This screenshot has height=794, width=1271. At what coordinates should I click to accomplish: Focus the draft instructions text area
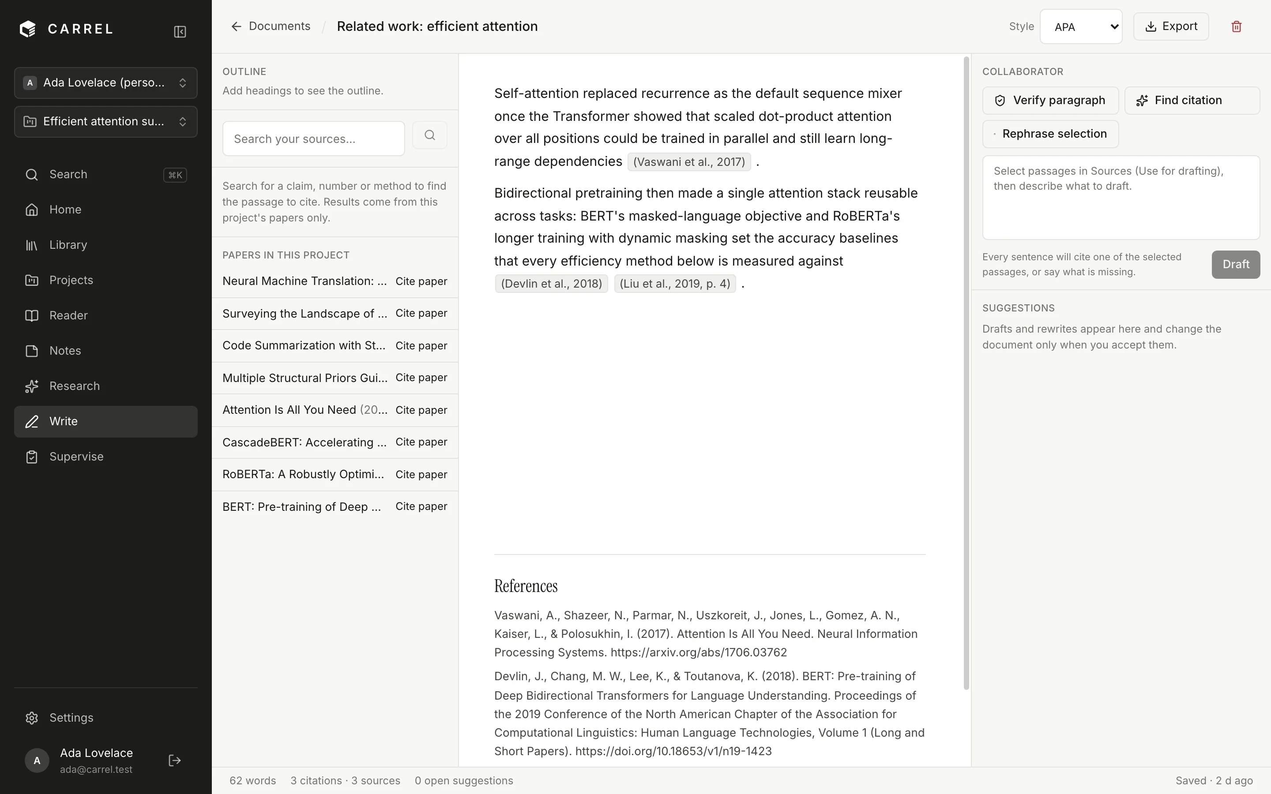pos(1121,198)
